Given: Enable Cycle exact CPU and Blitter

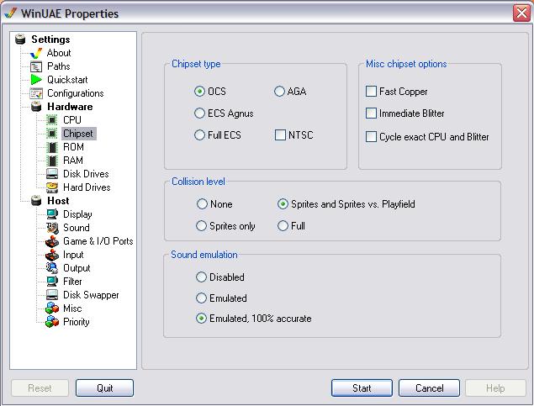Looking at the screenshot, I should [x=371, y=137].
